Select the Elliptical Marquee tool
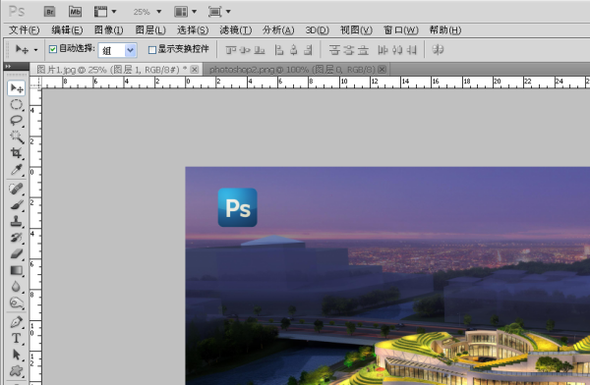This screenshot has width=590, height=385. click(17, 104)
